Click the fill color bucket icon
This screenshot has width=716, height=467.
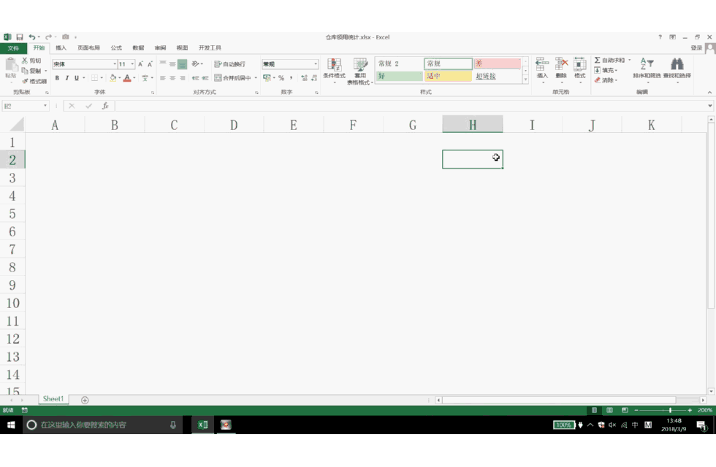point(113,78)
